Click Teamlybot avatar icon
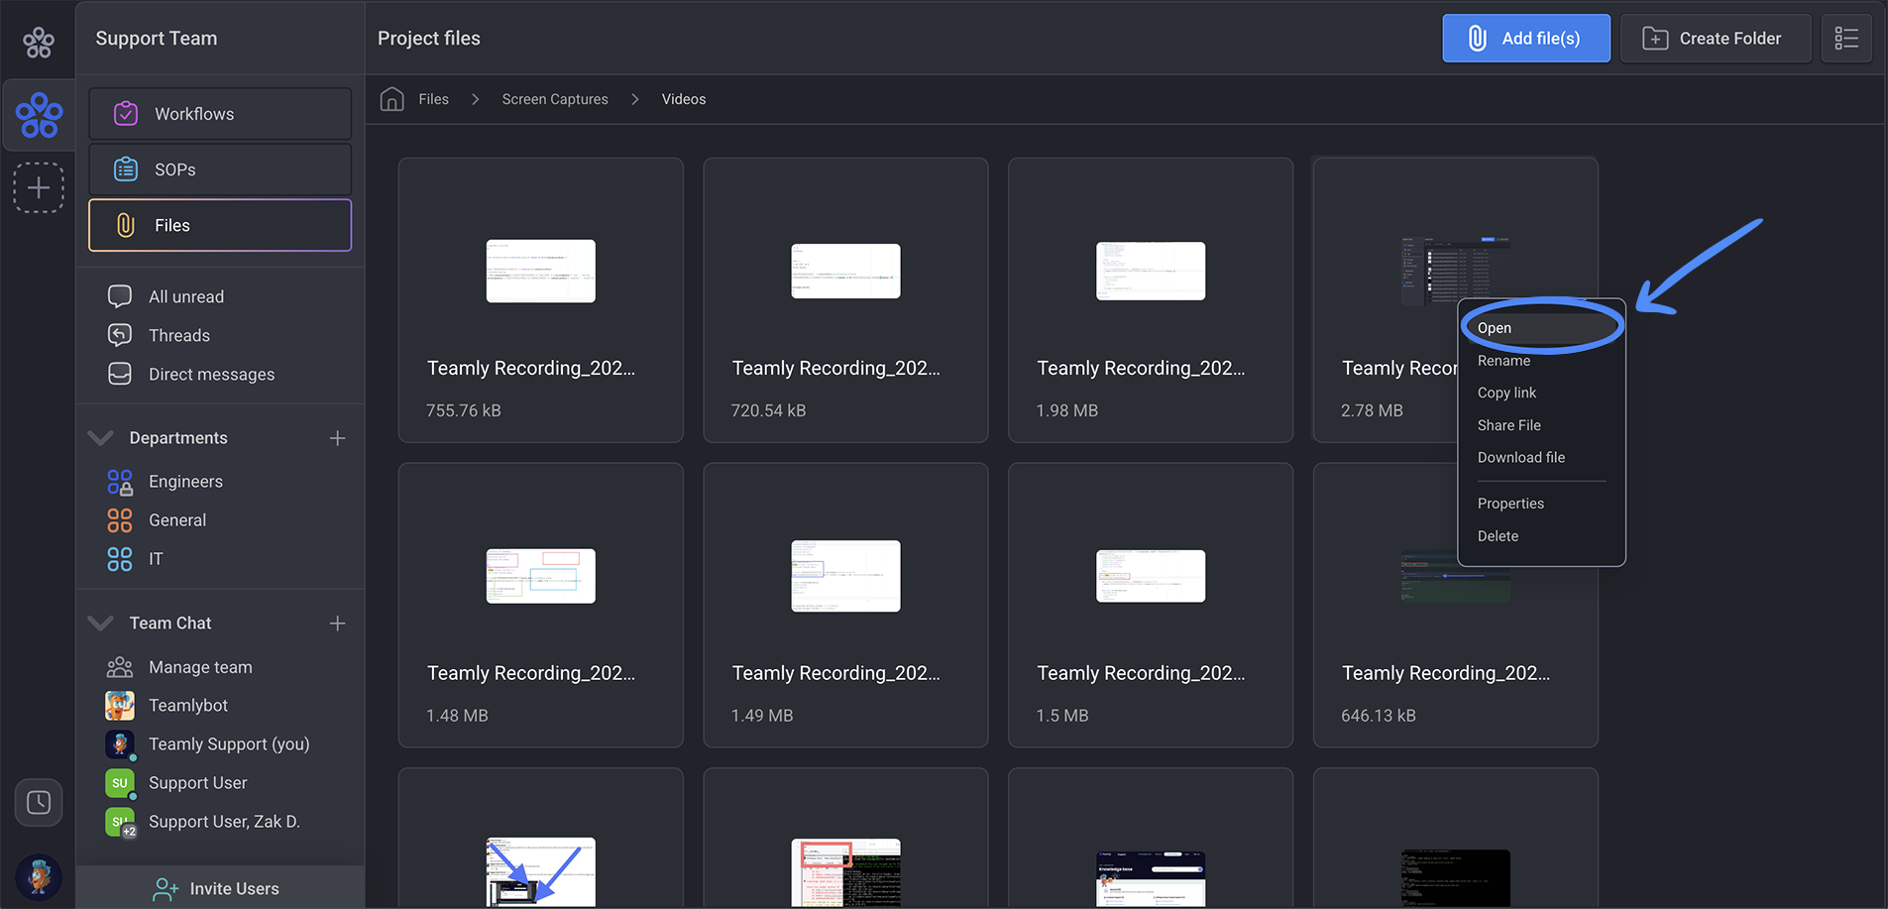The height and width of the screenshot is (909, 1888). pos(120,705)
